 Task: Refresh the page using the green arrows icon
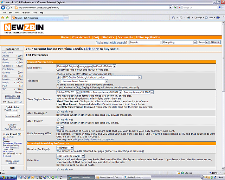coord(175,7)
